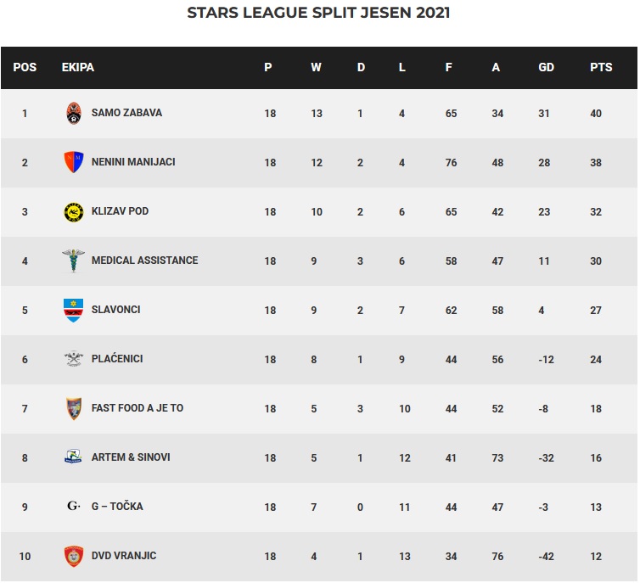Click the Artem & Sinovi logo

74,457
